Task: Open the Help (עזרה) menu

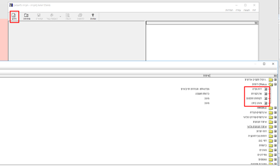Action: [238, 10]
